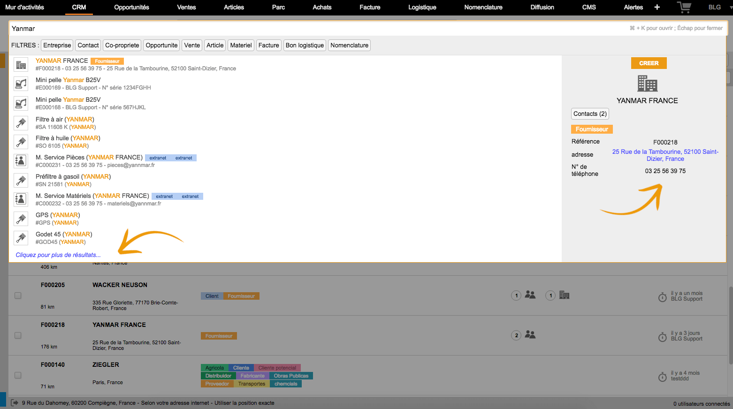The height and width of the screenshot is (409, 733).
Task: Open address link 25 Rue de la Tambourine
Action: pyautogui.click(x=665, y=155)
